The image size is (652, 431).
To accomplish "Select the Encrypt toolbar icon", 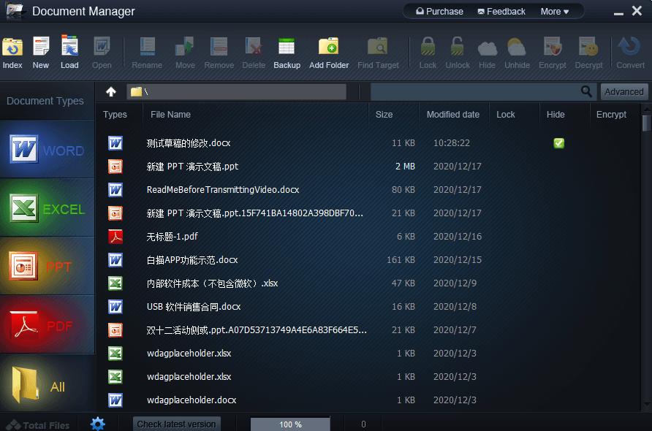I will click(552, 50).
